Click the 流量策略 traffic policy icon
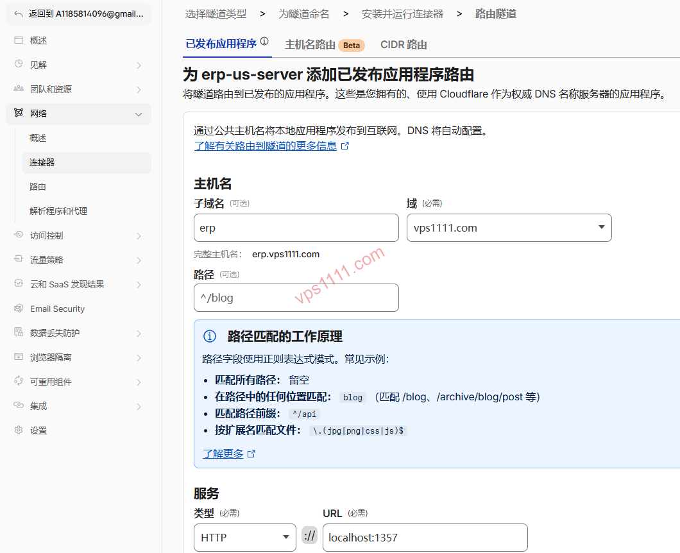The height and width of the screenshot is (553, 680). tap(19, 259)
